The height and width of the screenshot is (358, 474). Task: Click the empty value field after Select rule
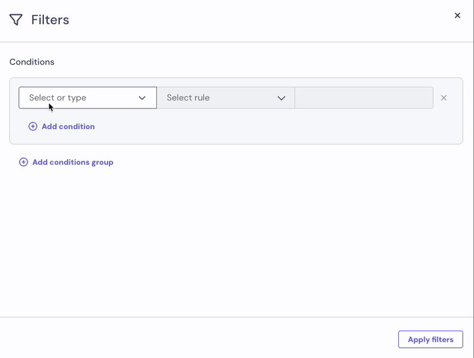[364, 98]
